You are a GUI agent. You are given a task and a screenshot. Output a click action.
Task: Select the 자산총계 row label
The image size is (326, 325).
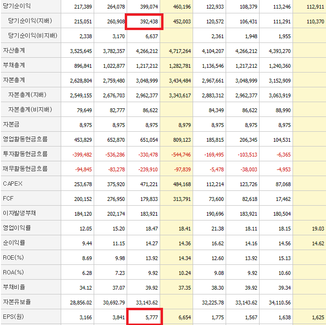pos(14,50)
